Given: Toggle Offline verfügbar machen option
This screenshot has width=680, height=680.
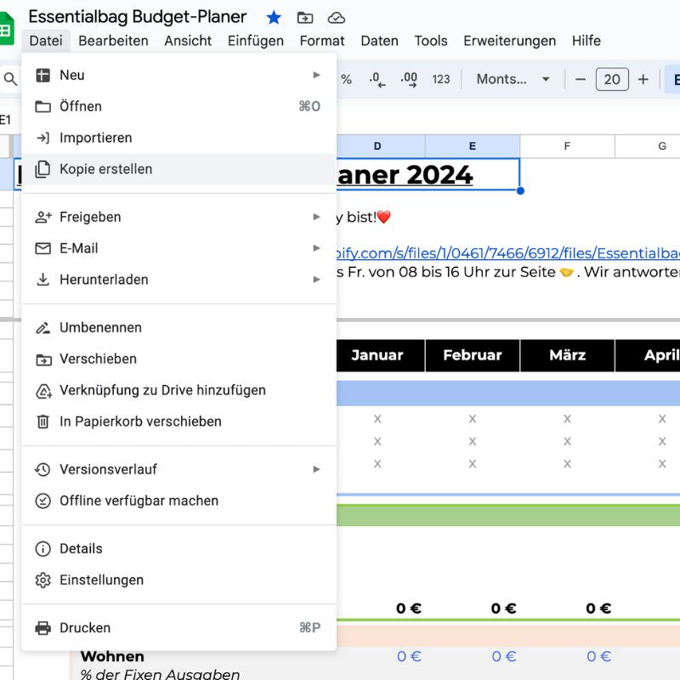Looking at the screenshot, I should [139, 501].
